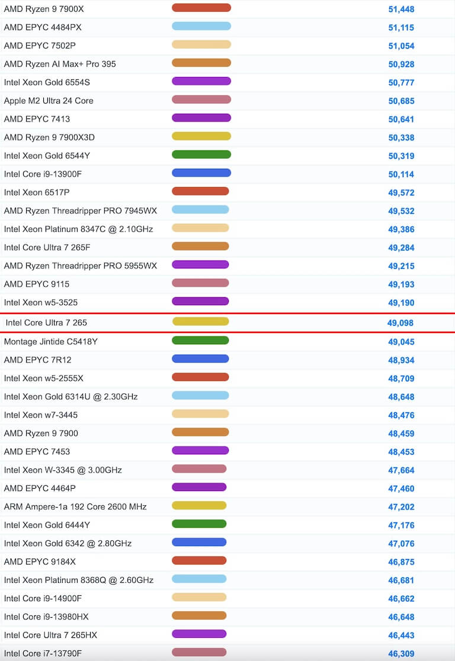Click the red bar for AMD Ryzen 9 7900X

click(201, 8)
